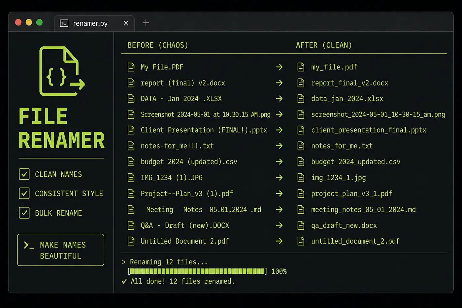This screenshot has width=462, height=308.
Task: Click file icon beside IMG_1234 (1).JPG
Action: pos(131,178)
